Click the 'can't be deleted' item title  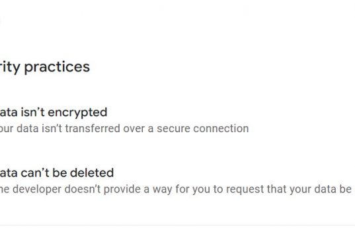pyautogui.click(x=57, y=173)
